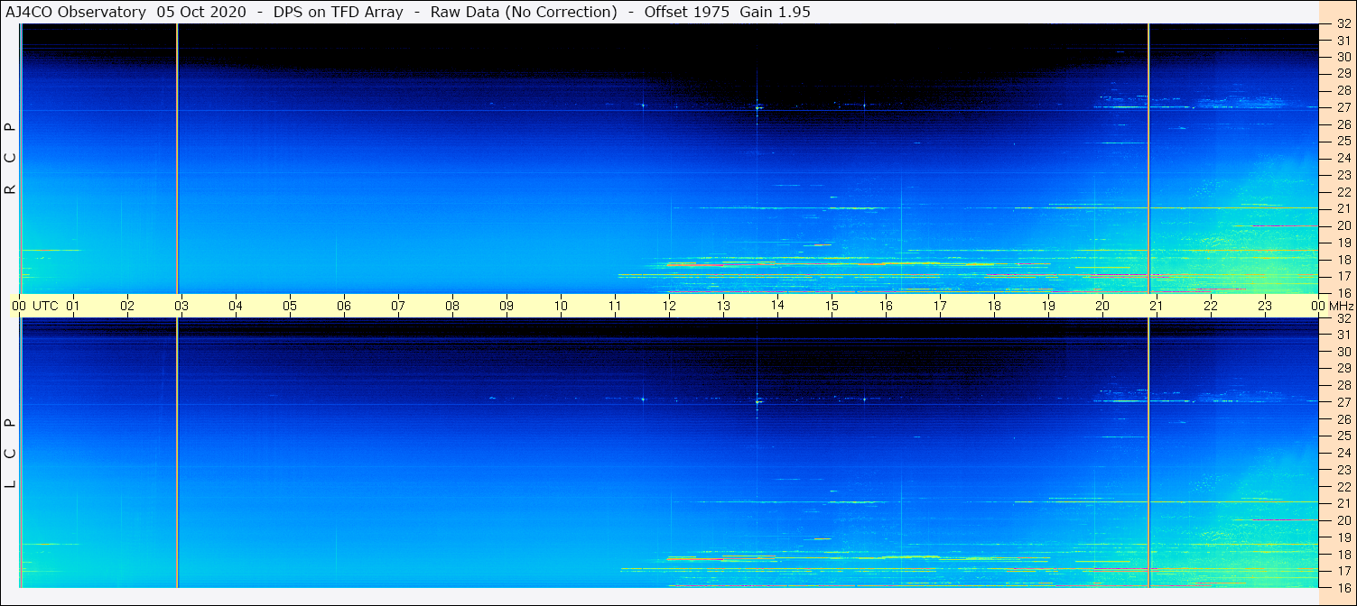Click yellow vertical line near 03 UTC in RCP
Screen dimensions: 1357x606
(177, 159)
